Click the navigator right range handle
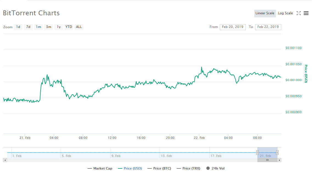Image resolution: width=312 pixels, height=172 pixels. coord(277,153)
